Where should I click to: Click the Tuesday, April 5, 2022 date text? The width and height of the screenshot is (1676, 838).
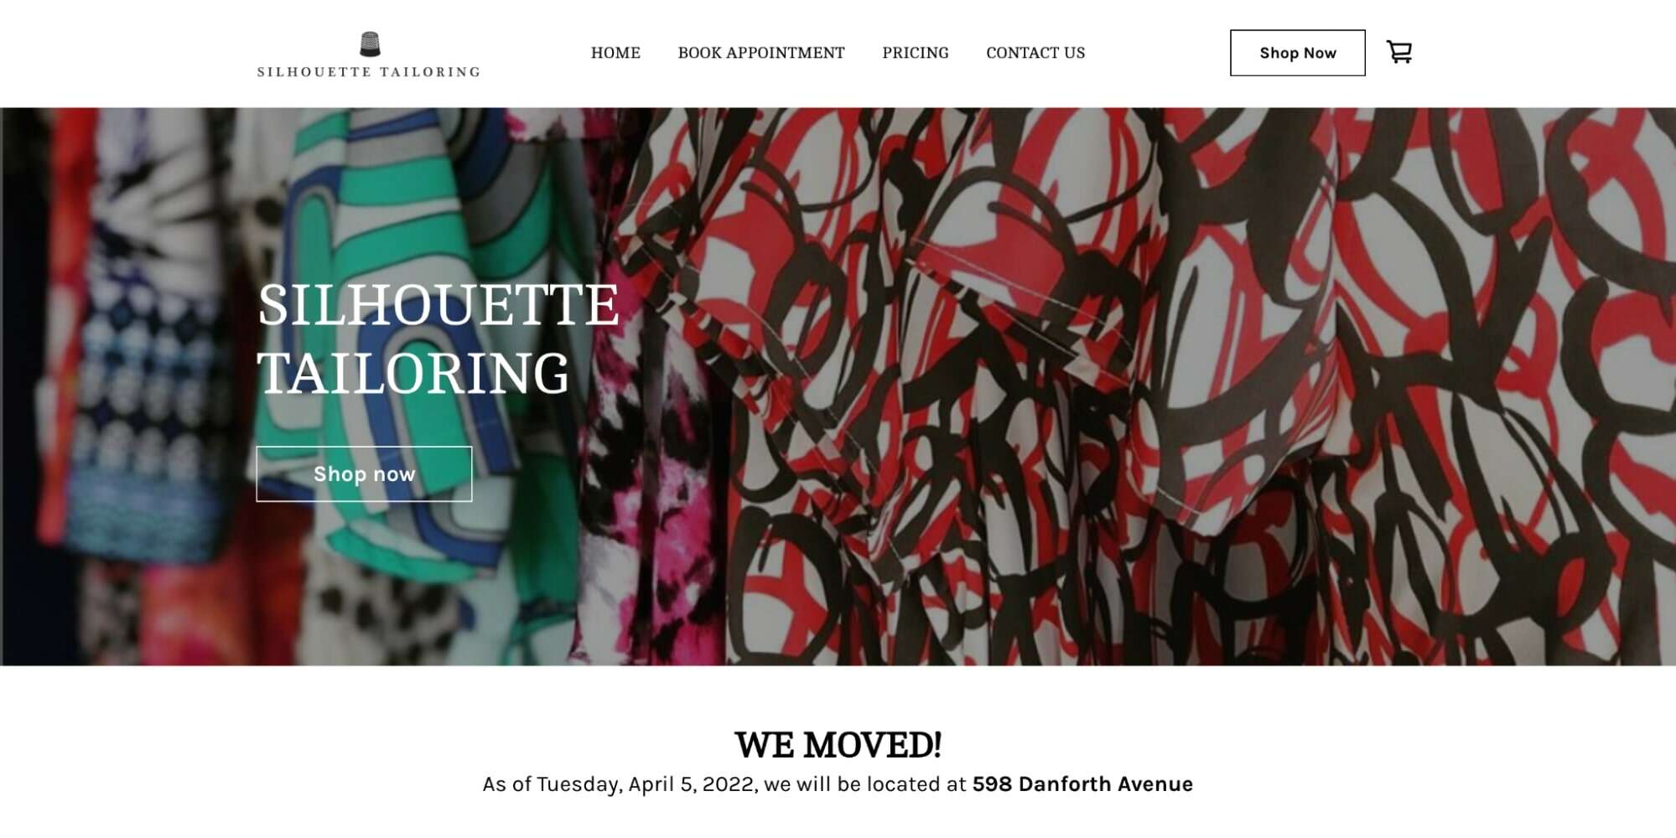click(646, 784)
